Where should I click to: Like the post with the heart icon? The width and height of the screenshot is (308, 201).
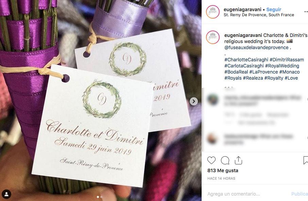211,160
